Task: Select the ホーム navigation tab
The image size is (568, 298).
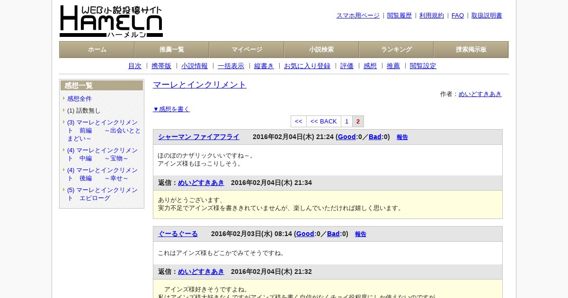Action: pos(97,50)
